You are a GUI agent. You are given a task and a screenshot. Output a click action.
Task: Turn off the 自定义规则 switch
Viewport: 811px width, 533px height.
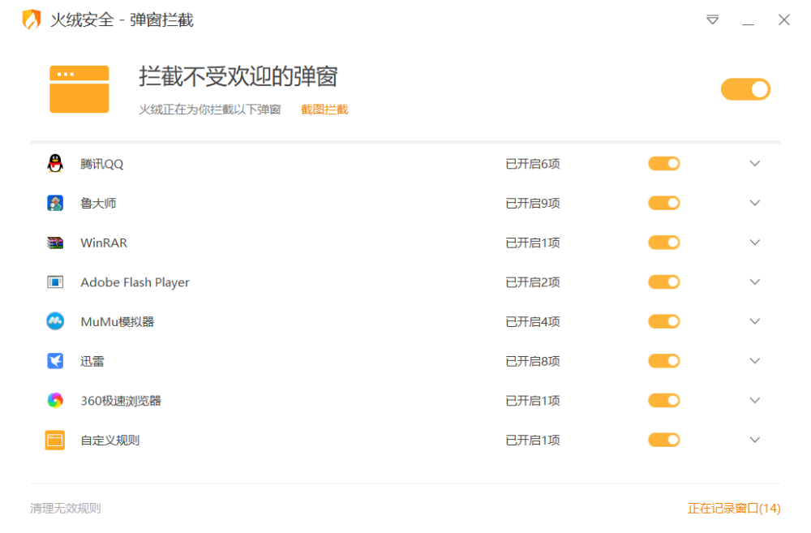(x=664, y=440)
